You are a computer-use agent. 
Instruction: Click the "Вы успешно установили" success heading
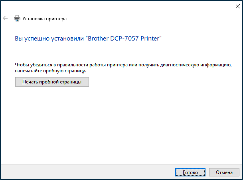coord(88,39)
